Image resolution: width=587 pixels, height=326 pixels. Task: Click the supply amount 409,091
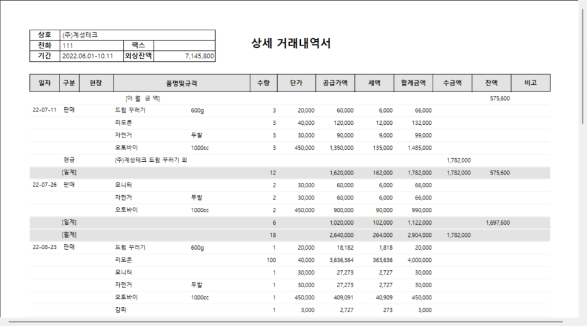[x=343, y=298]
